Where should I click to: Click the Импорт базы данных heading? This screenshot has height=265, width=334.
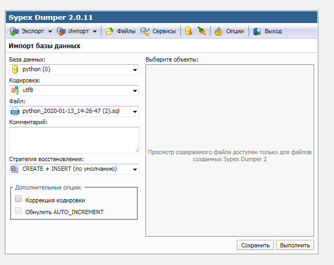pos(45,46)
